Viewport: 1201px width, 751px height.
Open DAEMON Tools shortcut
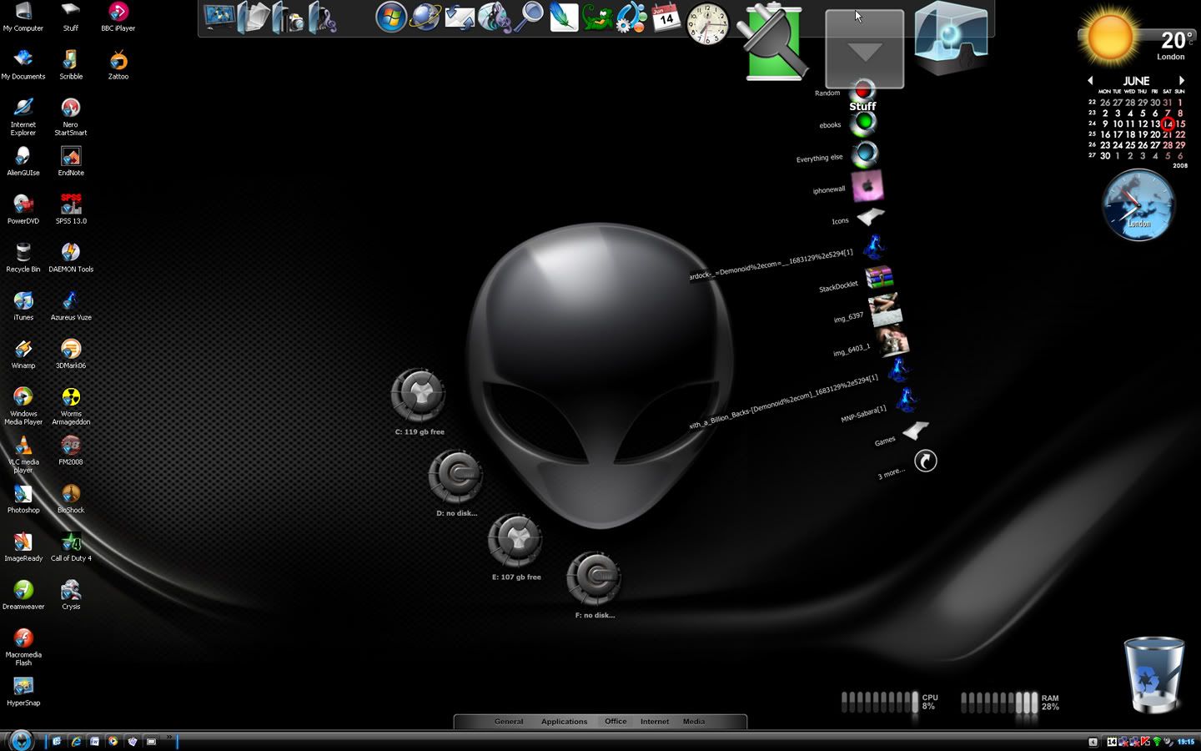[71, 258]
